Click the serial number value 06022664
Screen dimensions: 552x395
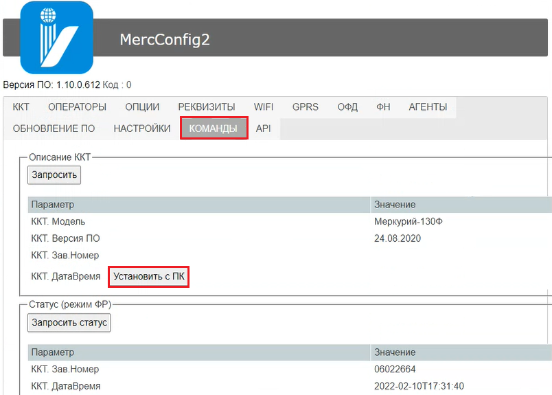(395, 370)
